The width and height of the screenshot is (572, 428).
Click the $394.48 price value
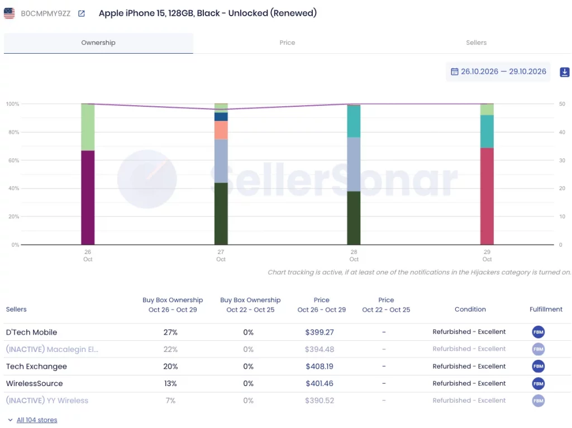[320, 350]
